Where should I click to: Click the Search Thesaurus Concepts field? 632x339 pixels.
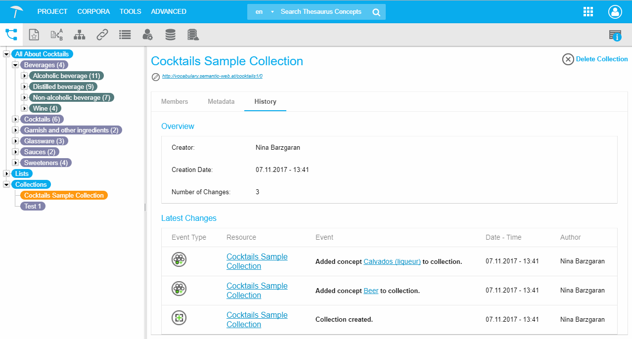(321, 12)
